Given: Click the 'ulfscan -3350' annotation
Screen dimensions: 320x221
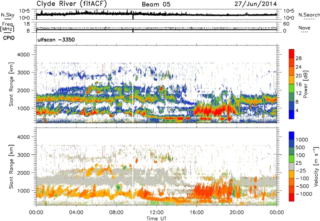Looking at the screenshot, I should tap(56, 39).
